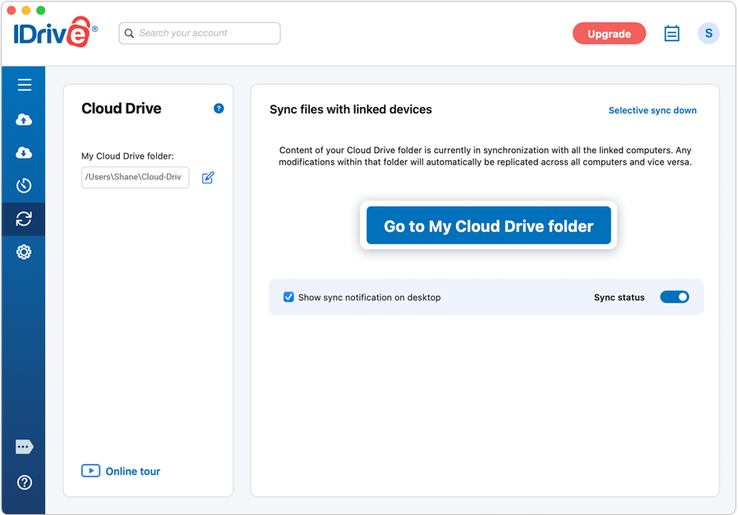
Task: Select the Backup icon in the sidebar
Action: [24, 119]
